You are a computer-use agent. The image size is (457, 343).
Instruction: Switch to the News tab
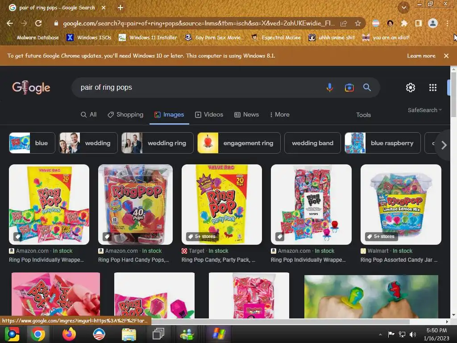coord(246,115)
